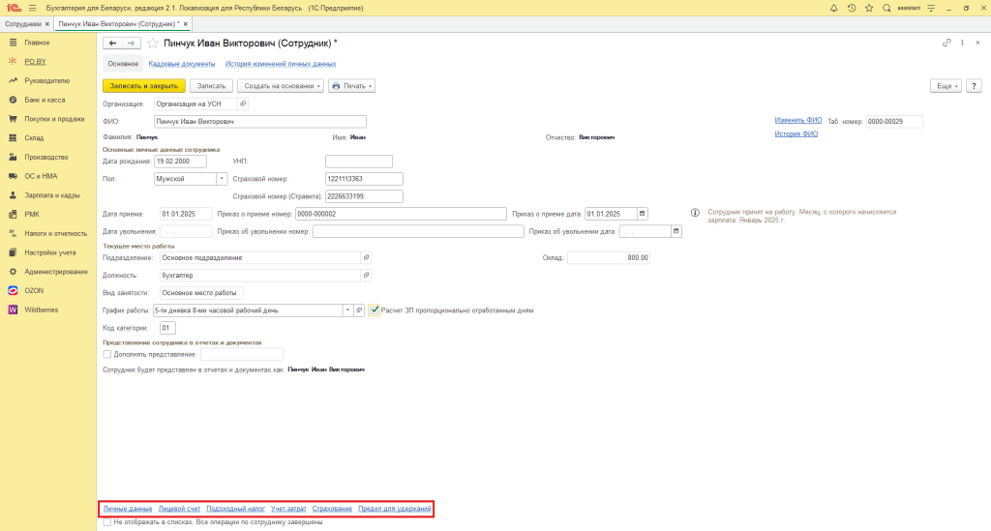Open Настройки учета section
Screen dimensions: 991x531
[50, 252]
